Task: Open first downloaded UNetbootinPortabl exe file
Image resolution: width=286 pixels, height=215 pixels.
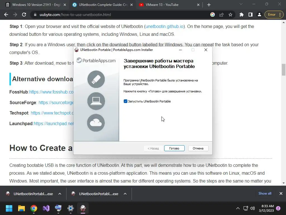Action: (30, 194)
